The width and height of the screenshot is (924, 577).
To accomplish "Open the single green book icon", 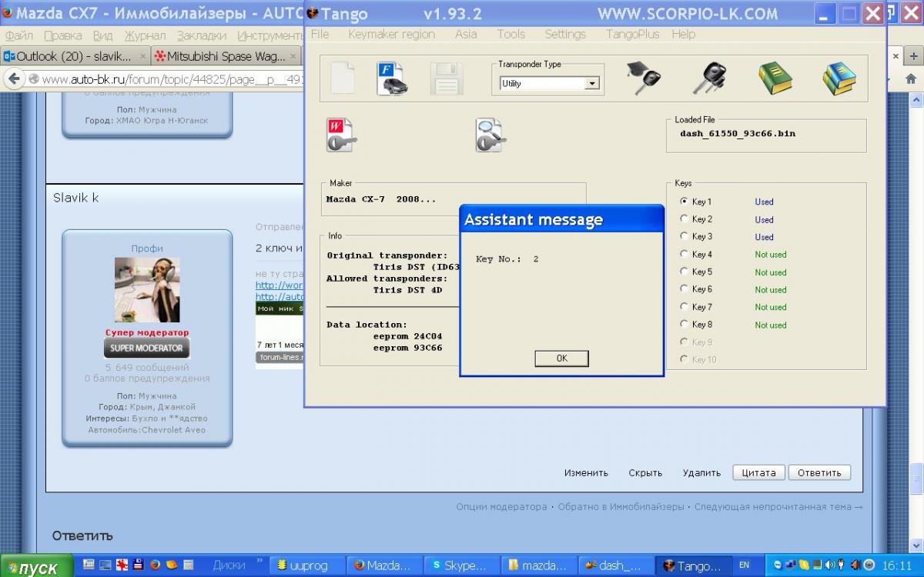I will coord(775,78).
